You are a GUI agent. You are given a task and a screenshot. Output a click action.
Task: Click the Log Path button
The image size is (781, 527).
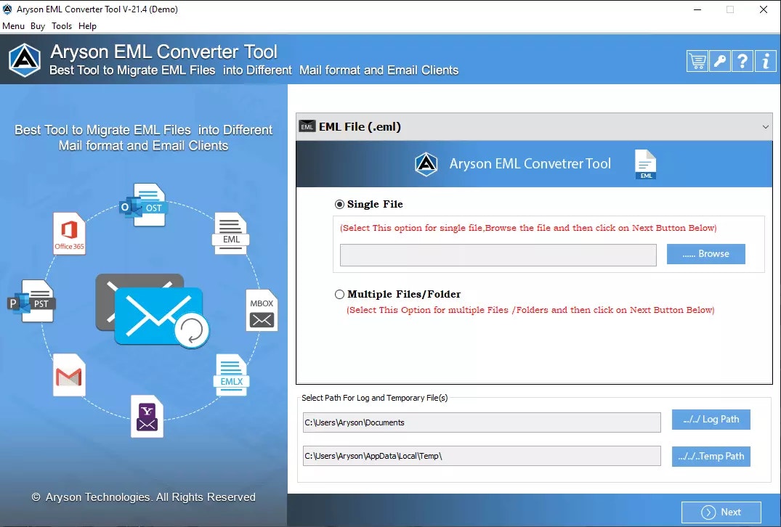coord(711,420)
